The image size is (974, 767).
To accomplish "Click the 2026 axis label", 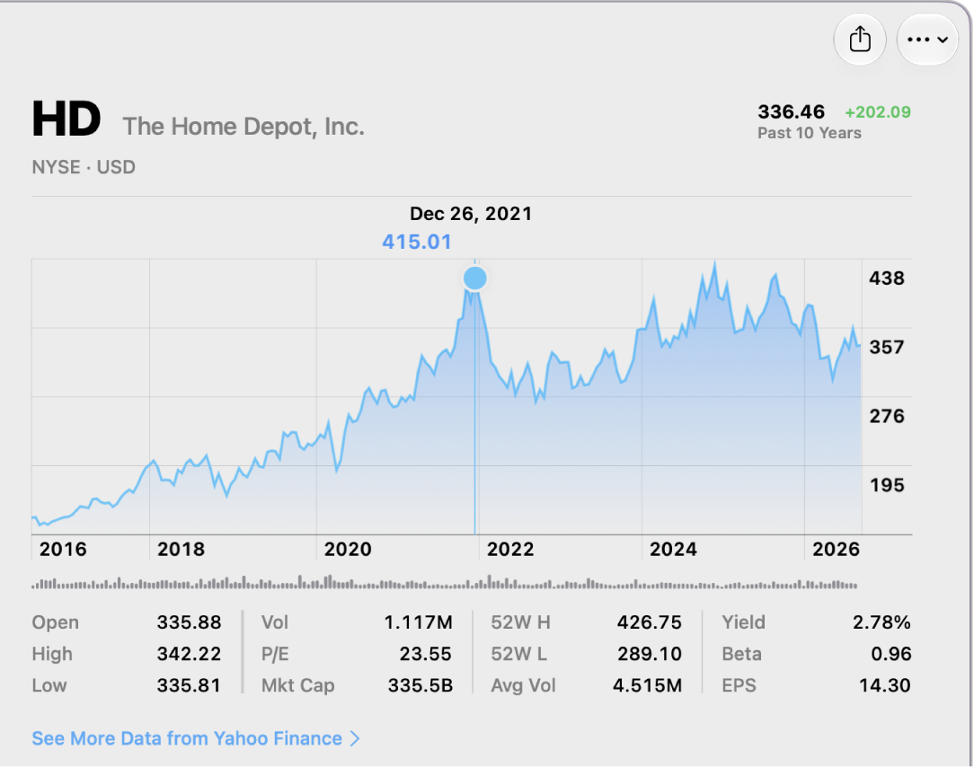I will pos(837,549).
